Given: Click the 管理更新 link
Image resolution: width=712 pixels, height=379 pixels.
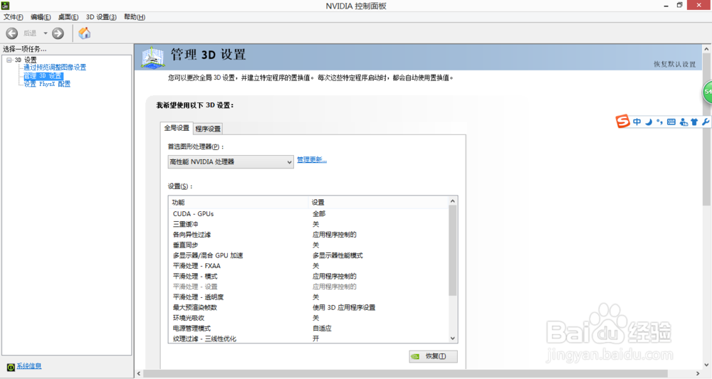Looking at the screenshot, I should 312,159.
